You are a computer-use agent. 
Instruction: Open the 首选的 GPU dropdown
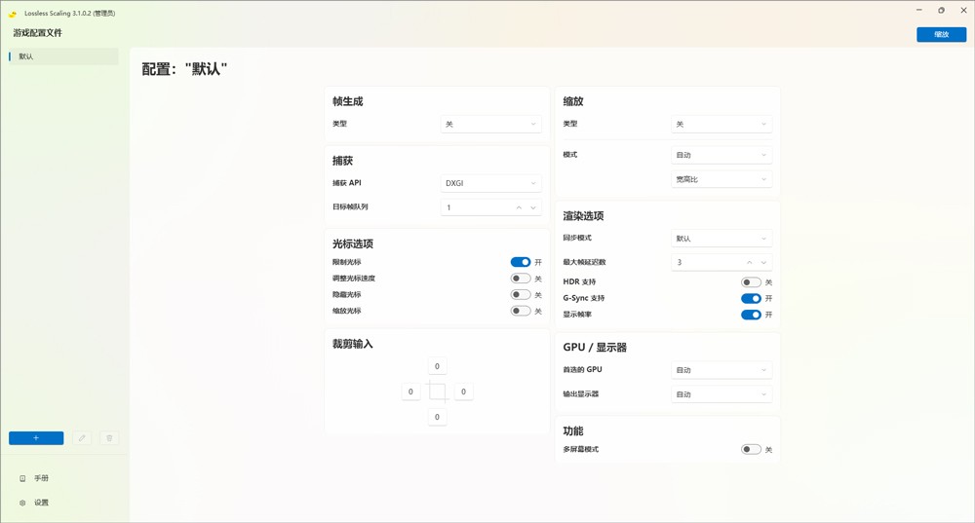(721, 370)
